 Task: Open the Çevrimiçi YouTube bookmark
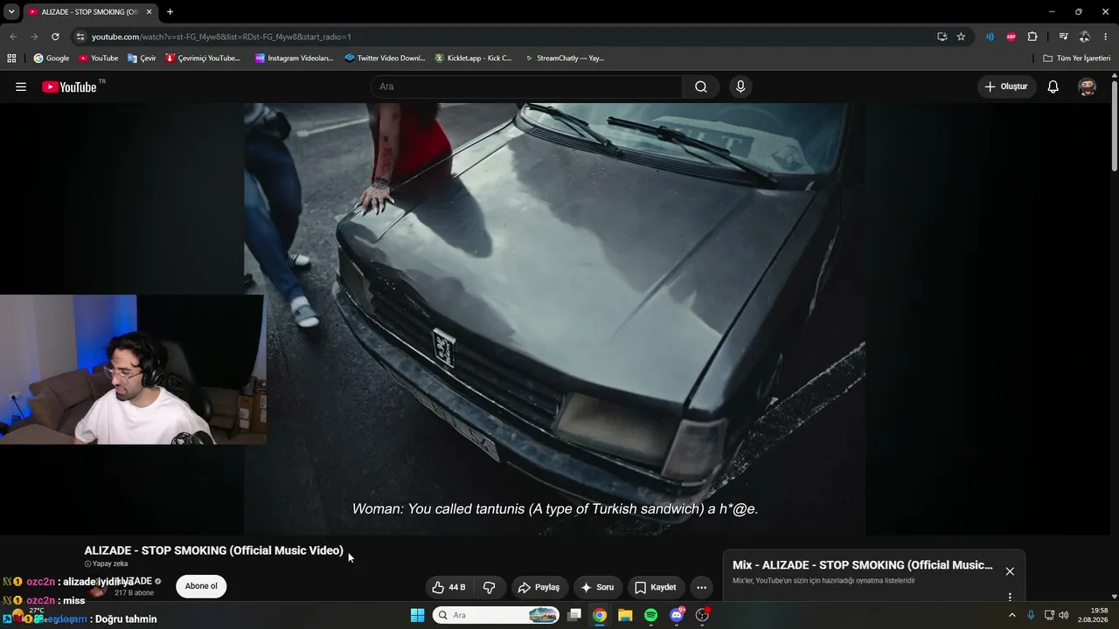[203, 59]
